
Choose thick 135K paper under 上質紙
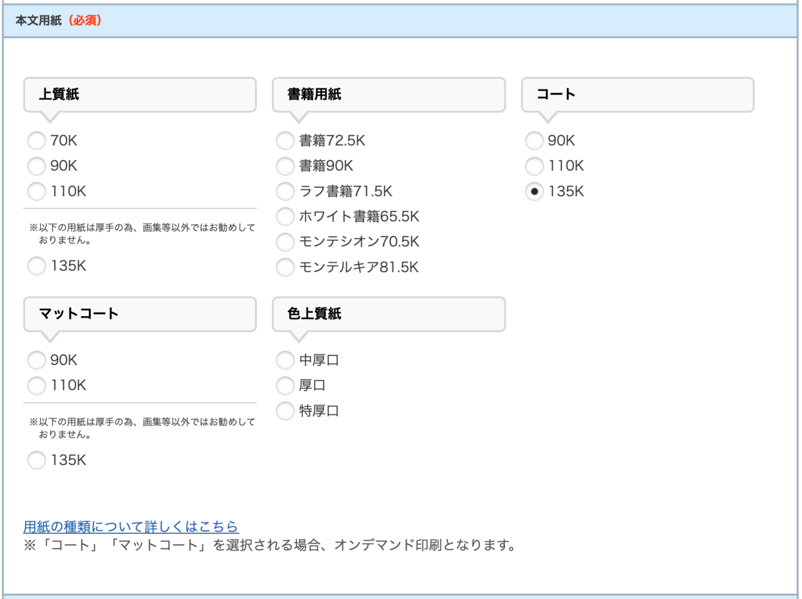36,266
